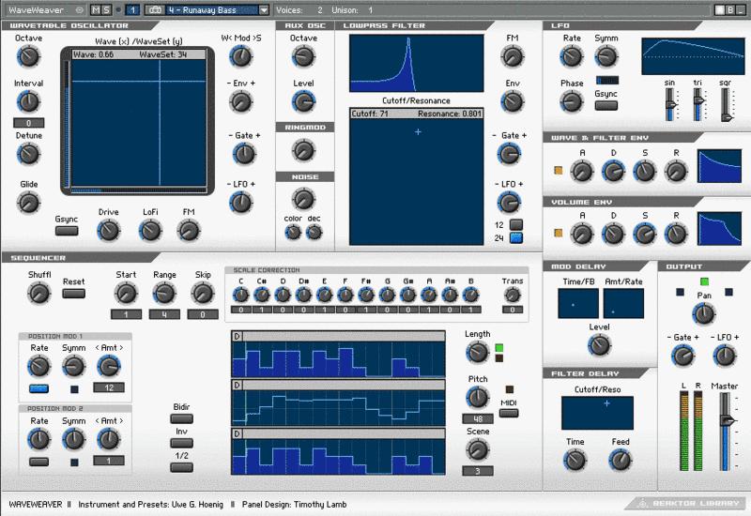The width and height of the screenshot is (751, 516).
Task: Toggle the S solo button in header
Action: tap(106, 9)
